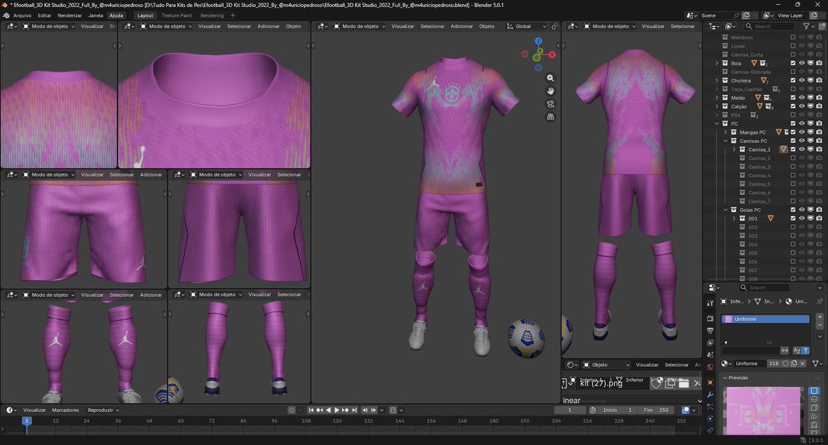Uncheck the Bola collection exclude checkbox
This screenshot has height=445, width=828.
pyautogui.click(x=793, y=63)
